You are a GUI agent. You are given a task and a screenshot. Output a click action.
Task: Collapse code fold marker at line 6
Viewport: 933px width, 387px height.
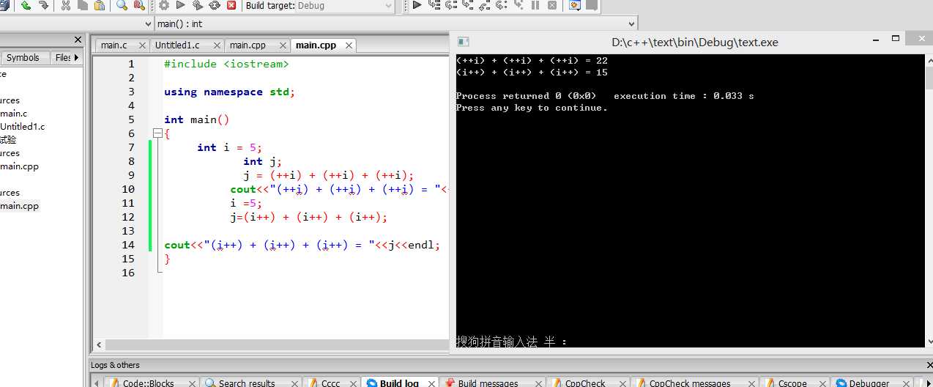tap(157, 133)
